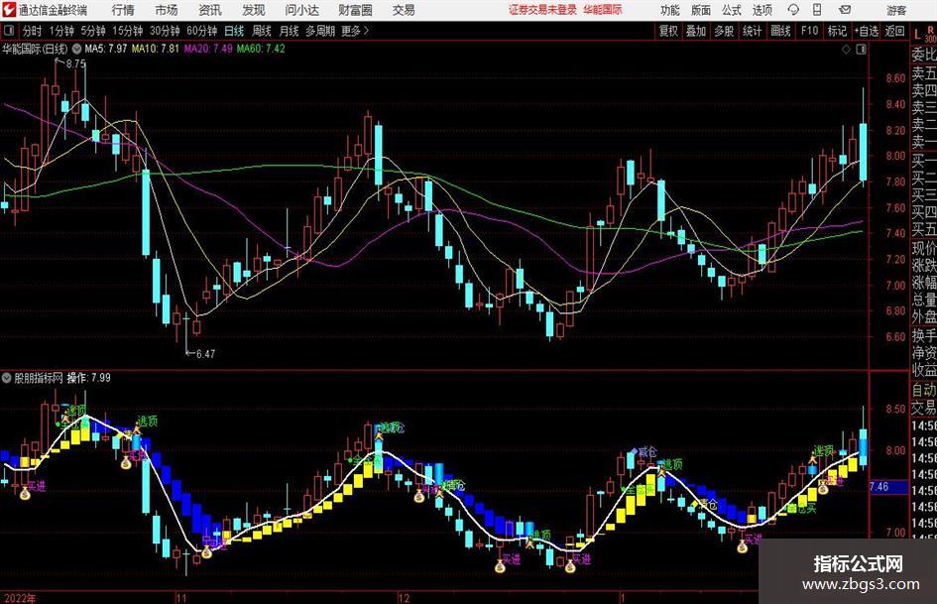The width and height of the screenshot is (937, 604).
Task: Select the 周线 weekly period
Action: tap(261, 31)
